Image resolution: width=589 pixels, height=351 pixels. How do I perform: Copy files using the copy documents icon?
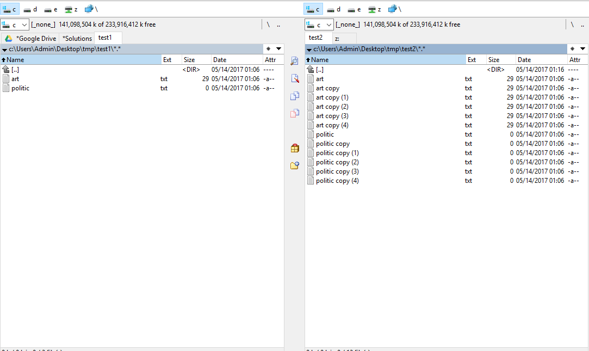tap(295, 96)
